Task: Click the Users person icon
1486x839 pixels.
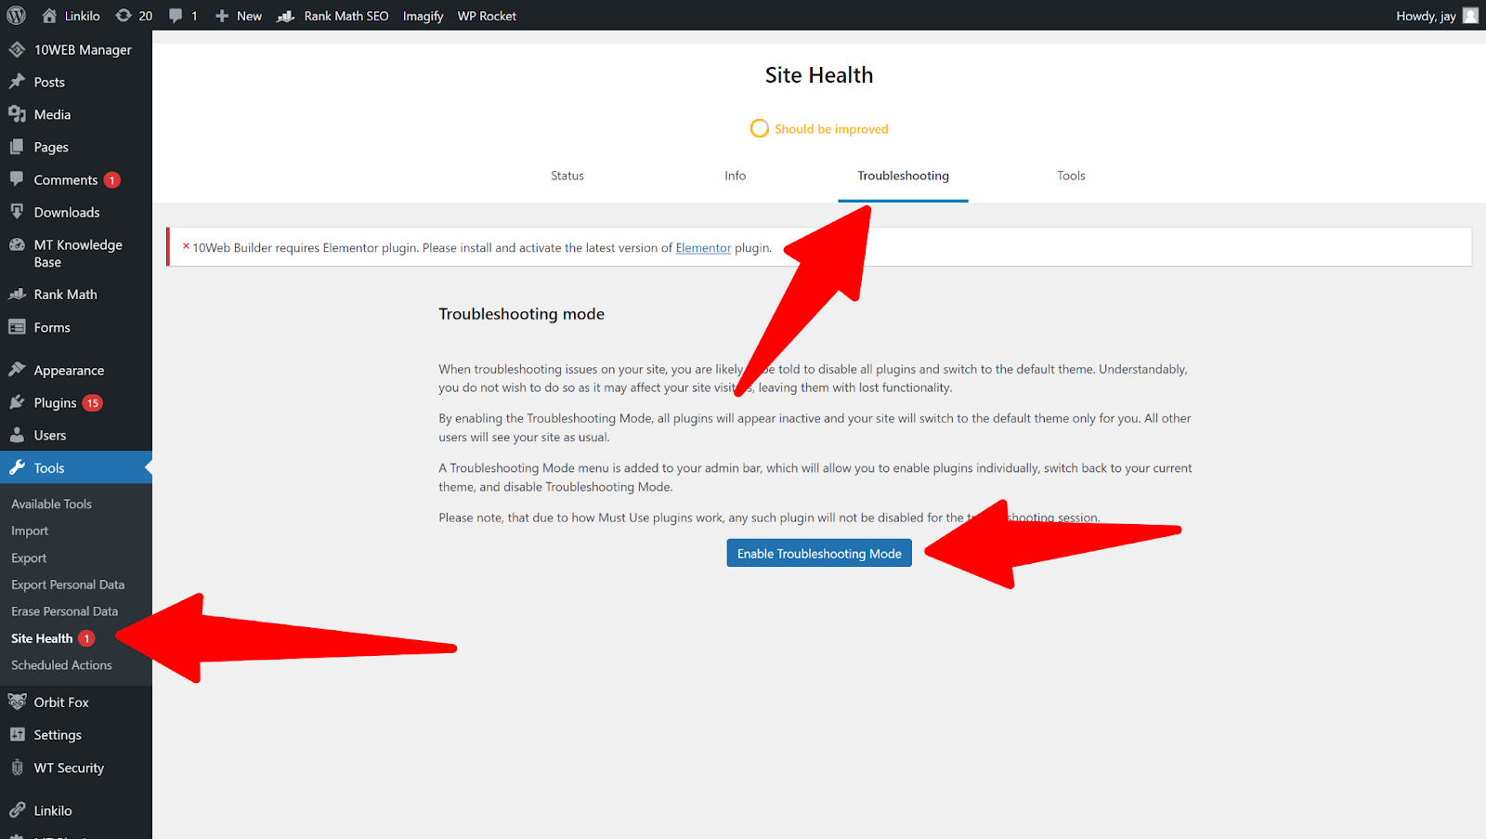Action: click(x=17, y=435)
